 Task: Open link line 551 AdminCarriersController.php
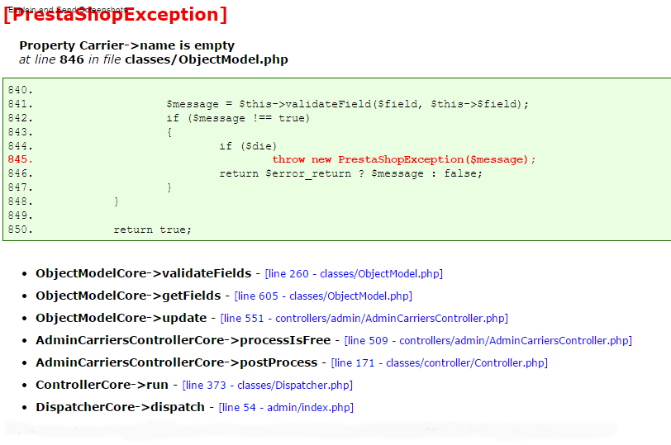[364, 318]
